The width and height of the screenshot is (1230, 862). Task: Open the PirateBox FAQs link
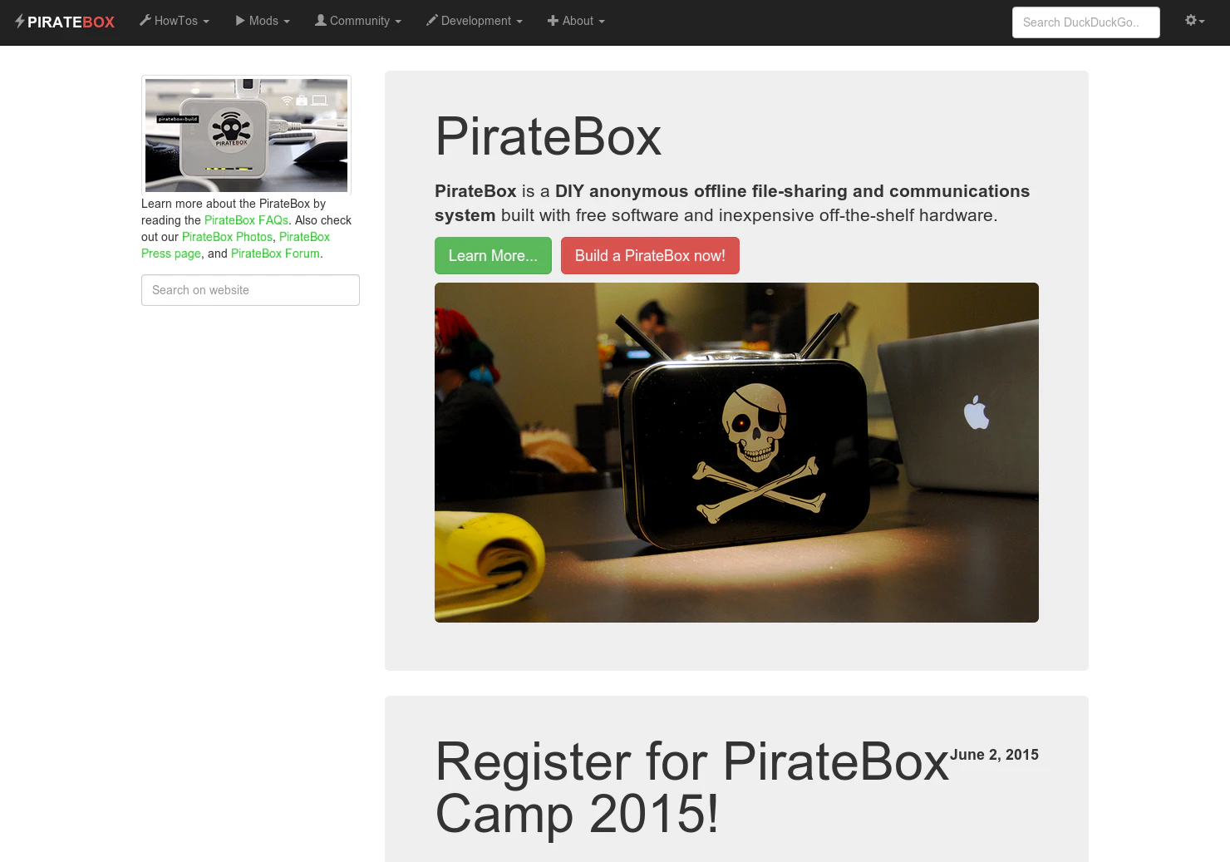pos(247,219)
